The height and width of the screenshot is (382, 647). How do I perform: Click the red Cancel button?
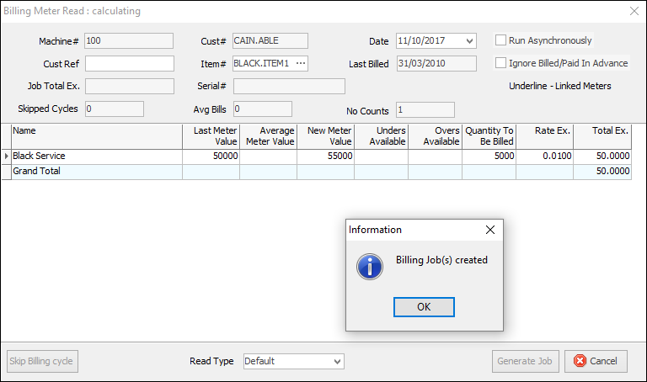tap(596, 361)
